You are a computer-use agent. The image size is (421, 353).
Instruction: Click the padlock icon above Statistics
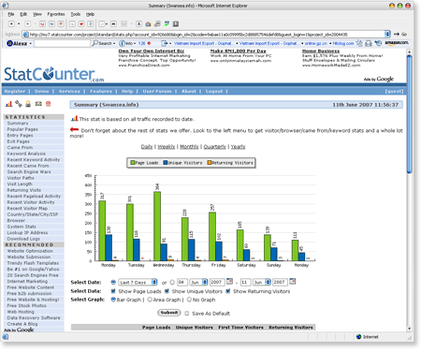(28, 104)
